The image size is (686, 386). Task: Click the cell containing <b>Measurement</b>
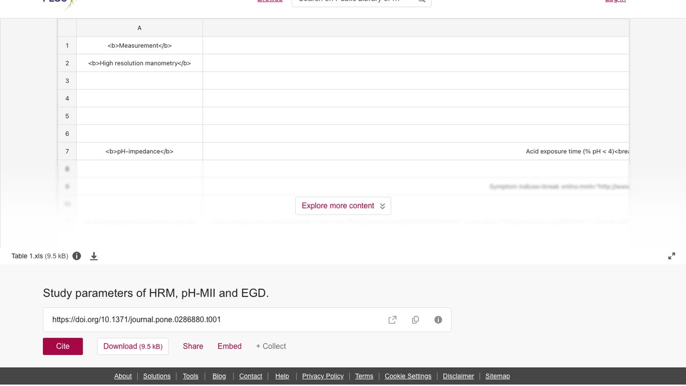point(139,46)
